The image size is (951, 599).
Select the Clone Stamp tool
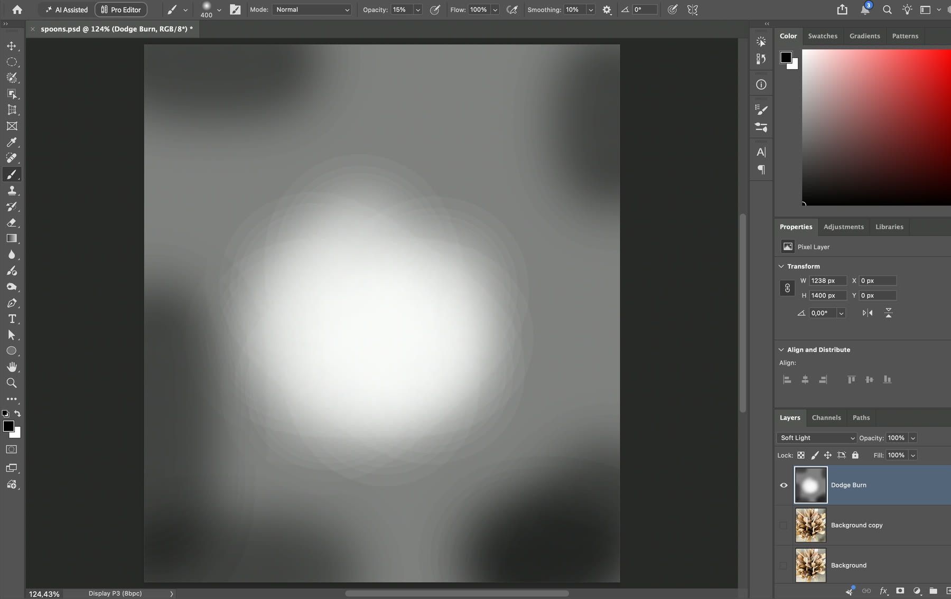coord(12,190)
